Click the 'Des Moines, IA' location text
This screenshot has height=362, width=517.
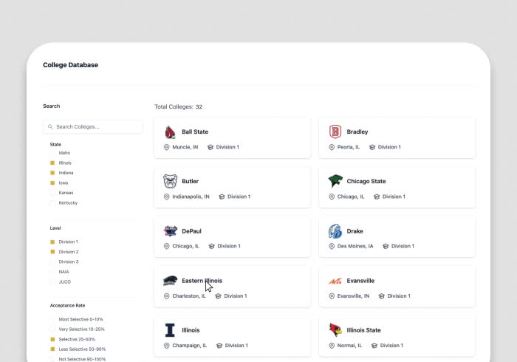(355, 246)
